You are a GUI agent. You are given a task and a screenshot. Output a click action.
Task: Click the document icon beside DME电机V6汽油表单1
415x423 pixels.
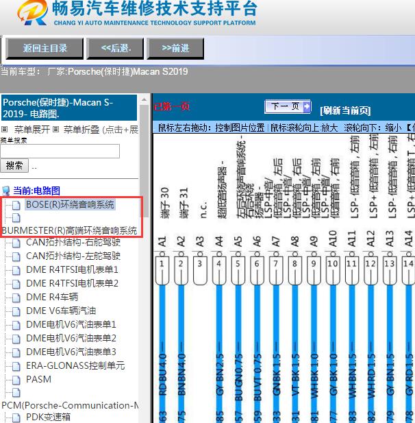pos(16,325)
